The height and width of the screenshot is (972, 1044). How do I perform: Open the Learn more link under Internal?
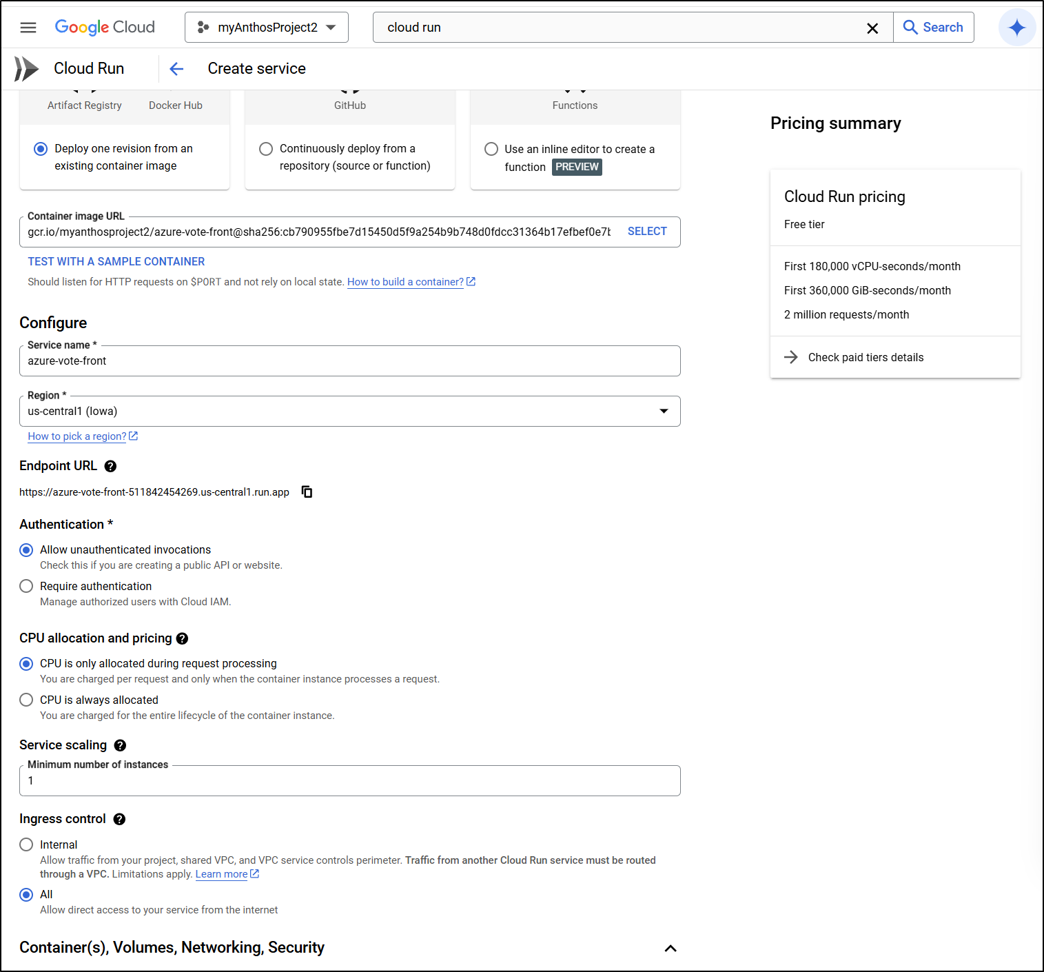pyautogui.click(x=227, y=874)
